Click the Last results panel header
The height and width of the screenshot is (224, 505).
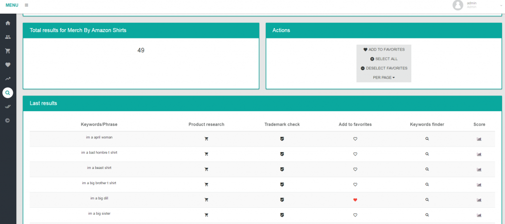point(262,103)
